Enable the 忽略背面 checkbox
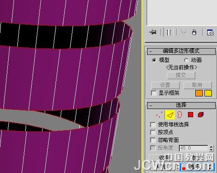Screen dimensions: 217x173 153,140
